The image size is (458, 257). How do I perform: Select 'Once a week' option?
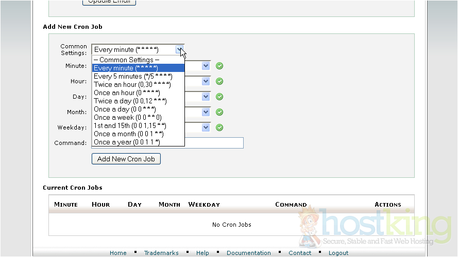coord(127,117)
